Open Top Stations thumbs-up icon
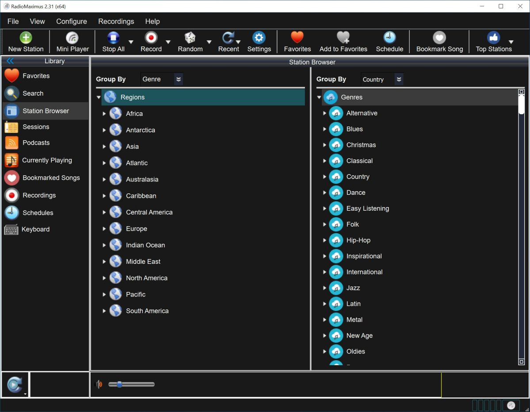 pyautogui.click(x=493, y=38)
